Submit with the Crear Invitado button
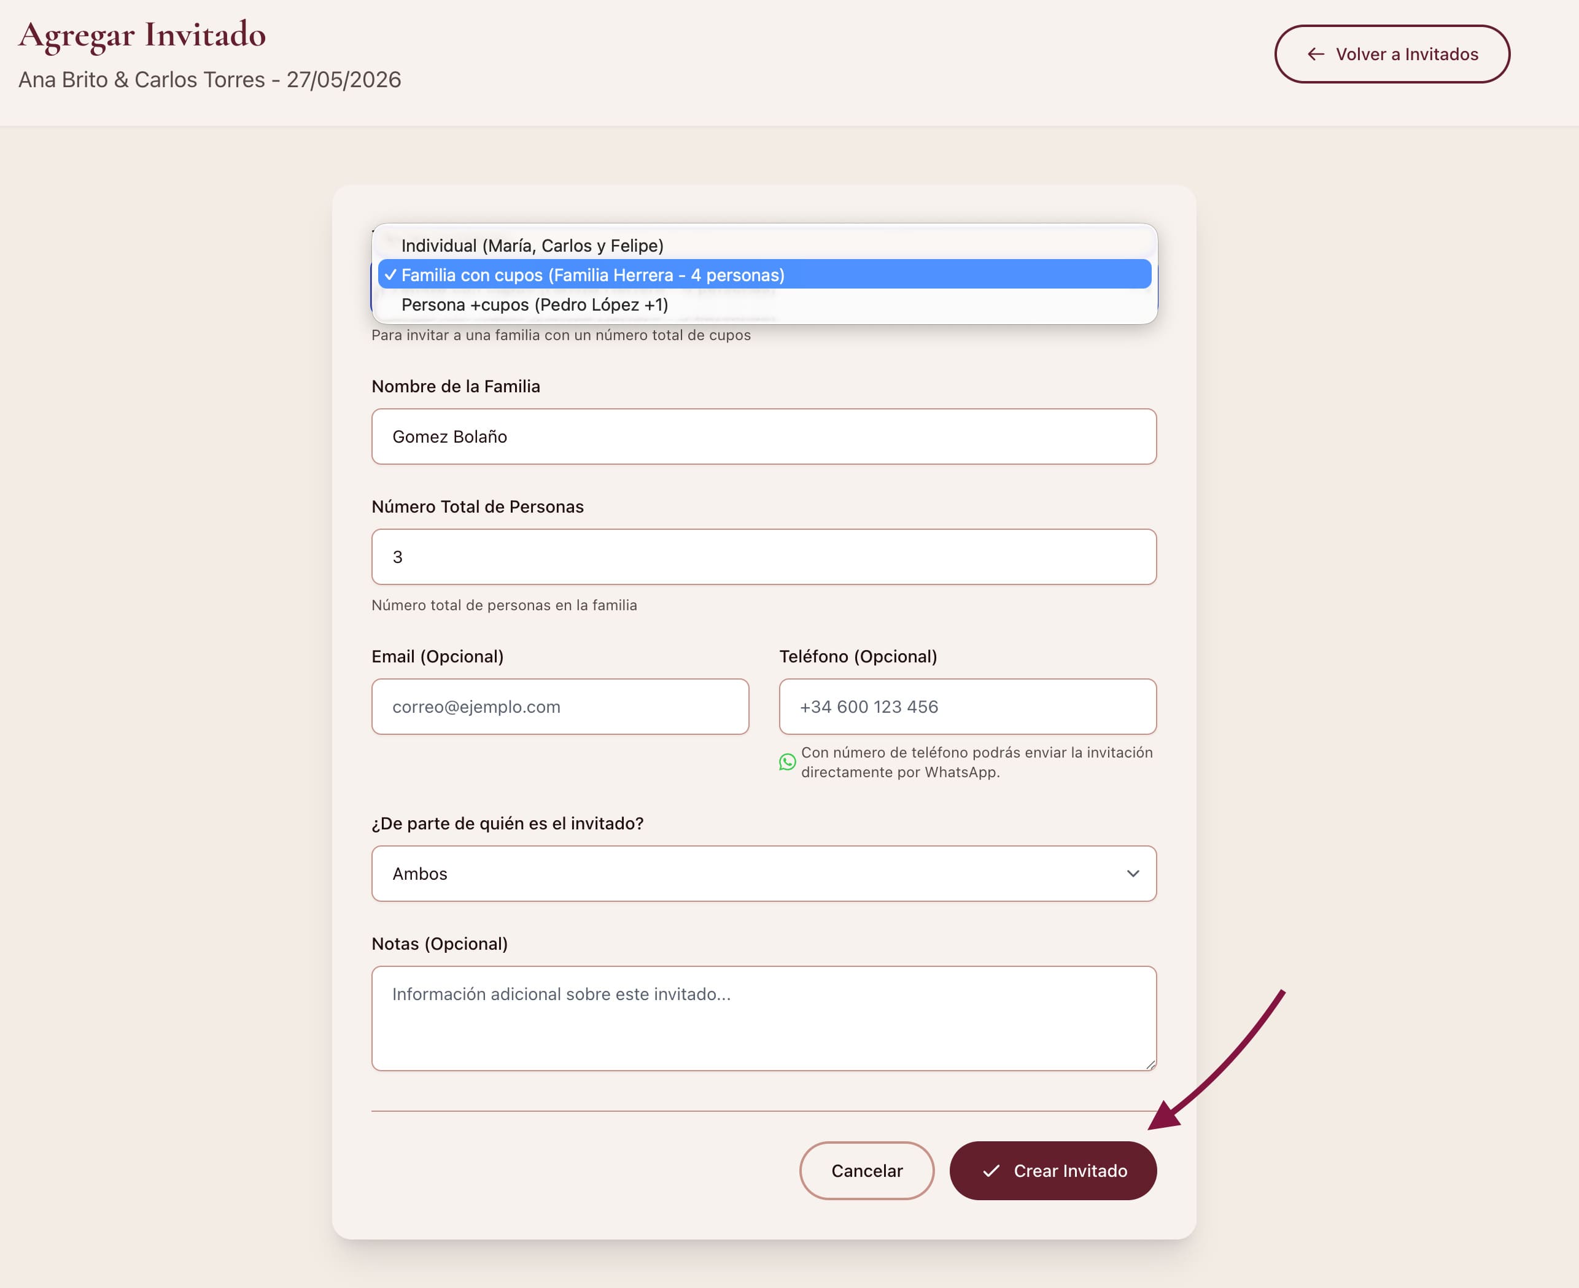This screenshot has width=1579, height=1288. [1052, 1171]
